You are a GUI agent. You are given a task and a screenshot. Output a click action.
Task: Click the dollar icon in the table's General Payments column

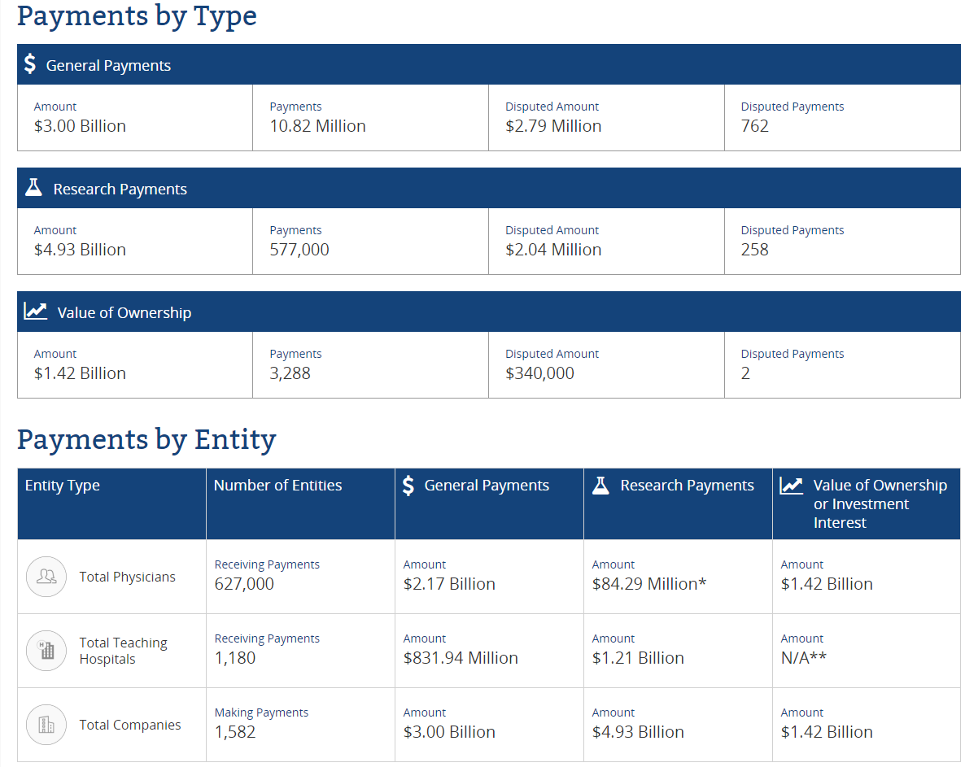(409, 486)
